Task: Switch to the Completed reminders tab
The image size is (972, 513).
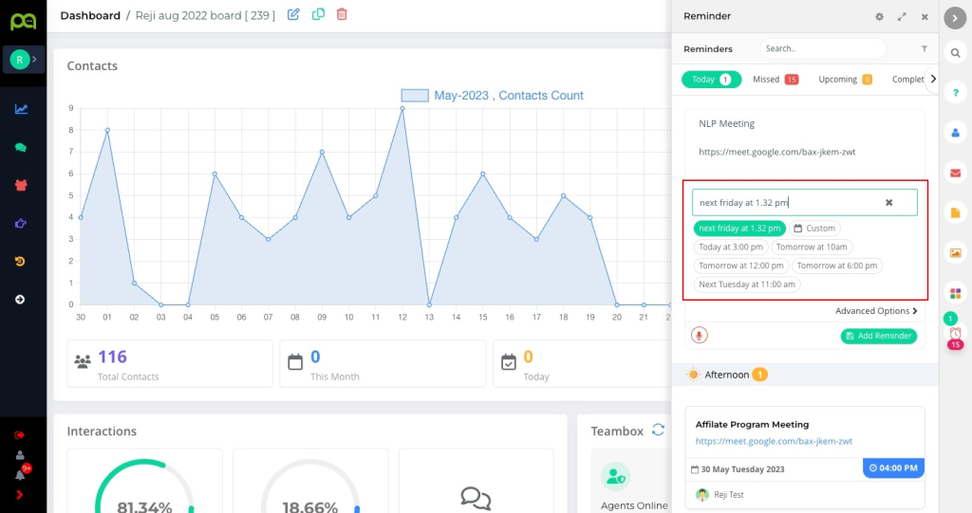Action: 907,80
